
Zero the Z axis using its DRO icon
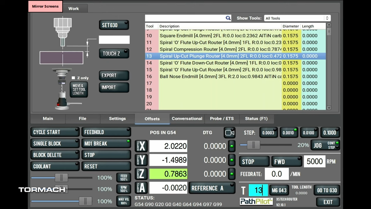pyautogui.click(x=141, y=174)
